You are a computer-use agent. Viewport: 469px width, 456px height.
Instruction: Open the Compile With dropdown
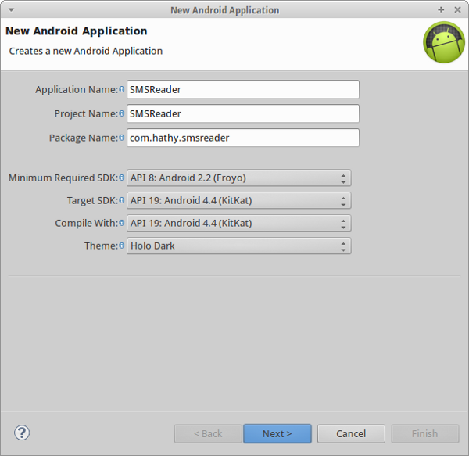(238, 223)
